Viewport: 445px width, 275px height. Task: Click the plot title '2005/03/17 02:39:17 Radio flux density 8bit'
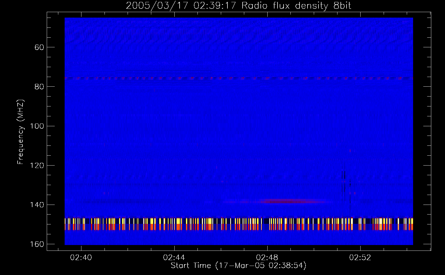click(x=238, y=5)
